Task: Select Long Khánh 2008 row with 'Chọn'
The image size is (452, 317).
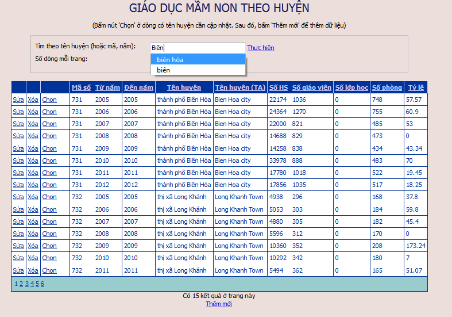Action: pyautogui.click(x=49, y=234)
